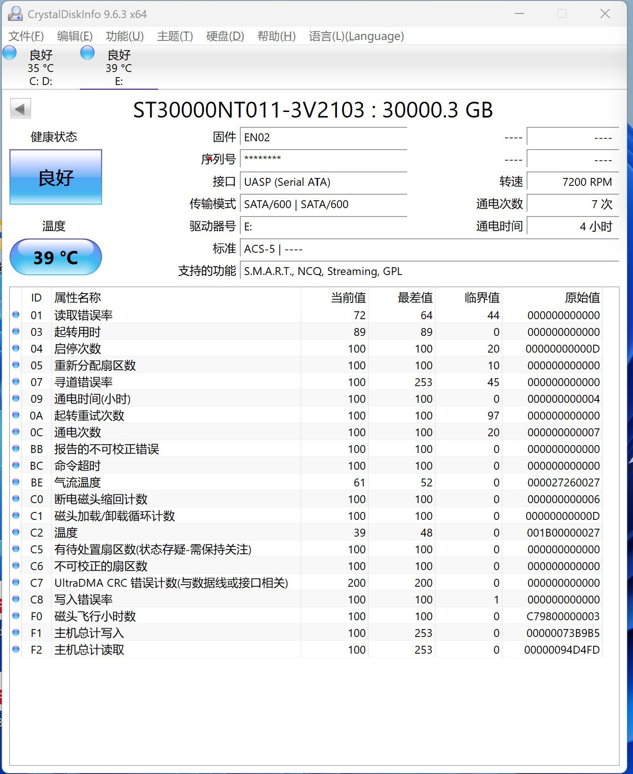Click status dot of 0C 通电次数 row
This screenshot has width=633, height=774.
[x=16, y=432]
